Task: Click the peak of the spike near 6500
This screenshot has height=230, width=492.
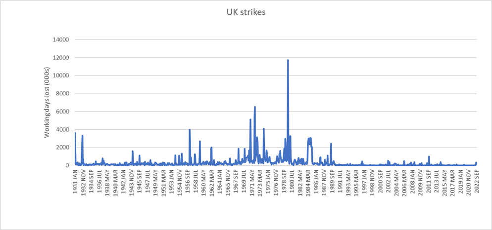Action: [x=255, y=107]
